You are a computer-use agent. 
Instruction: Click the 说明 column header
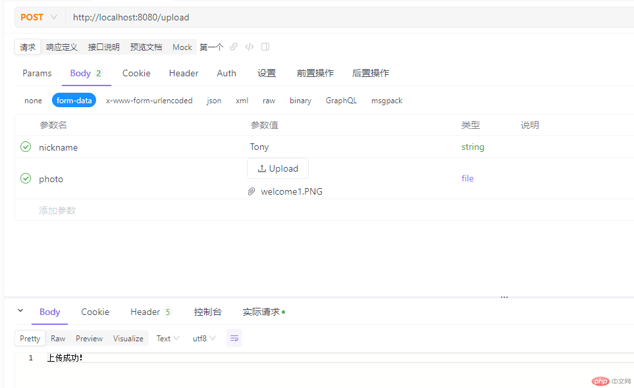click(530, 125)
